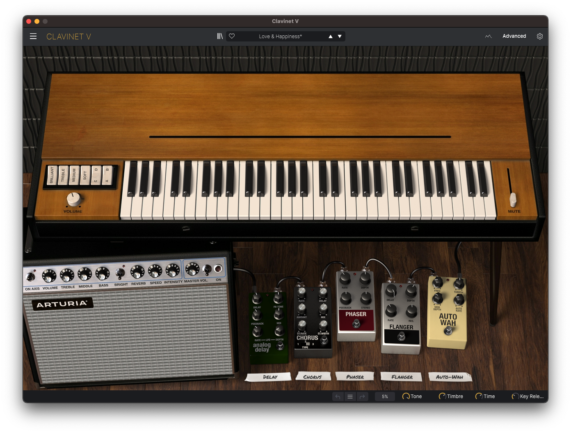
Task: Click the analog delay footswitch
Action: coord(280,346)
